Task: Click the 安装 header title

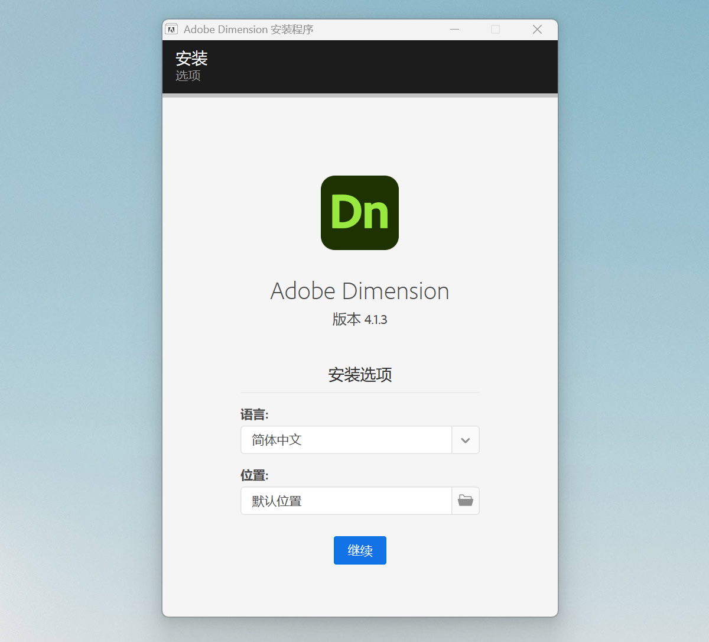Action: click(x=191, y=59)
